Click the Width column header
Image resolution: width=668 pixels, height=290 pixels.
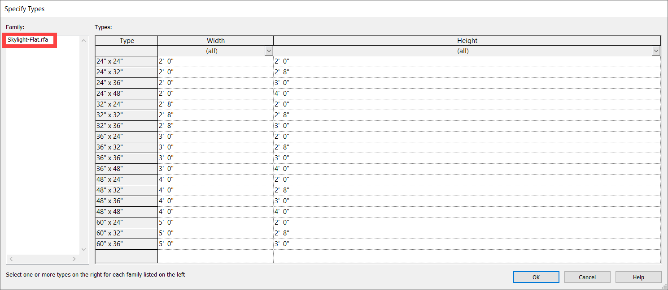click(x=215, y=40)
